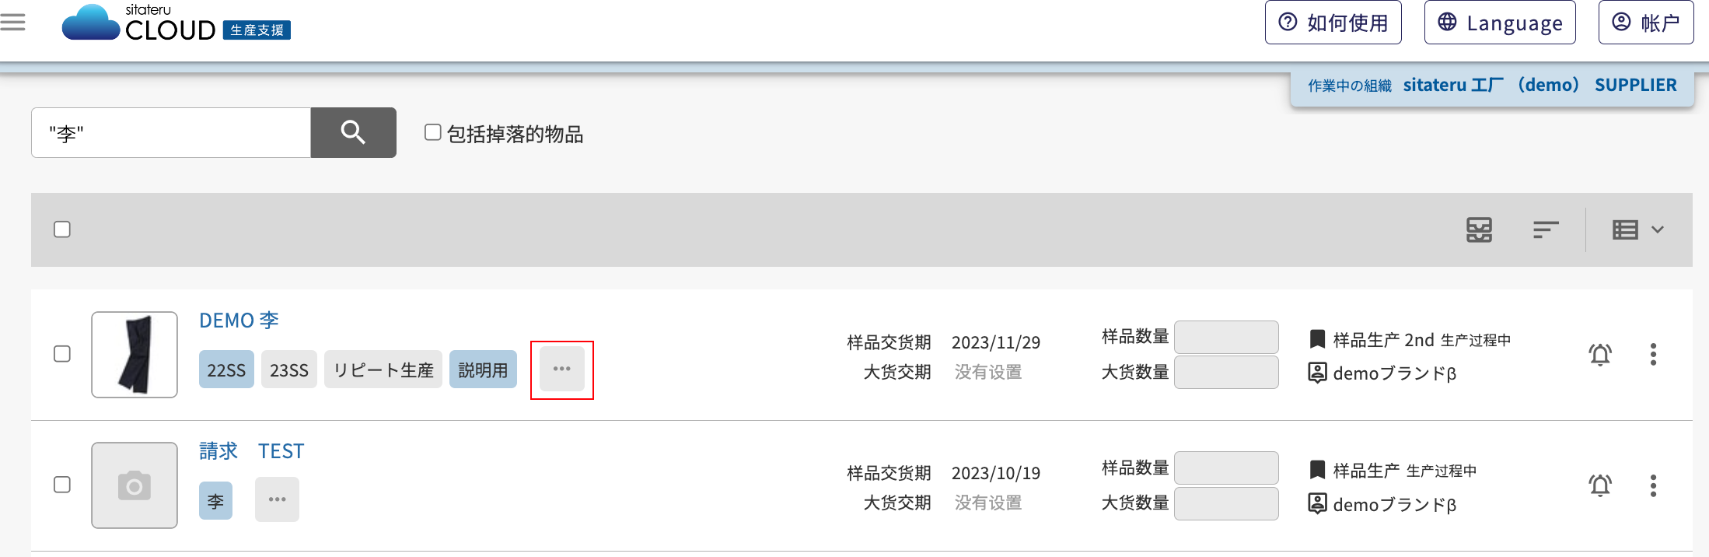Screen dimensions: 1709x557
Task: Expand more tags for DEMO 李
Action: 562,369
